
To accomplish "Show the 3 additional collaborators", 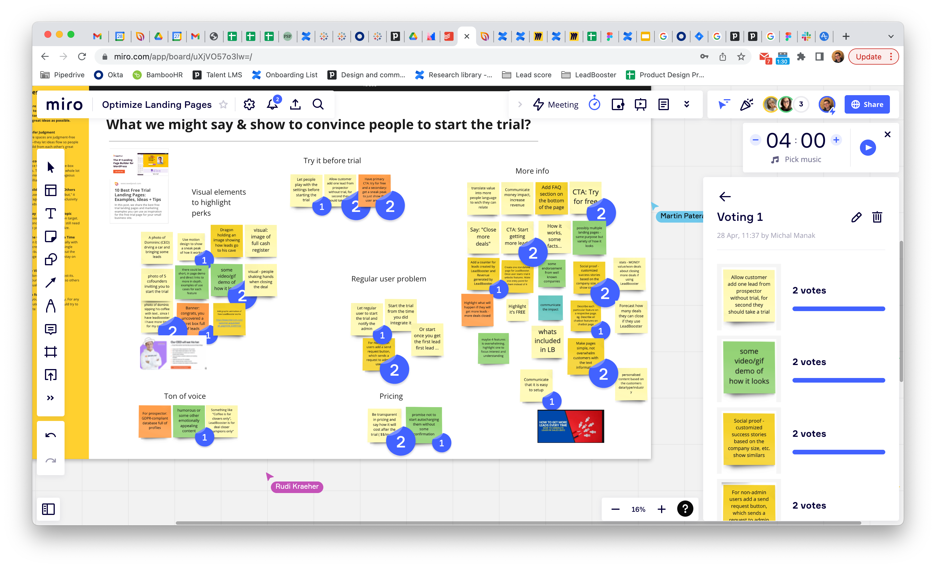I will (801, 104).
